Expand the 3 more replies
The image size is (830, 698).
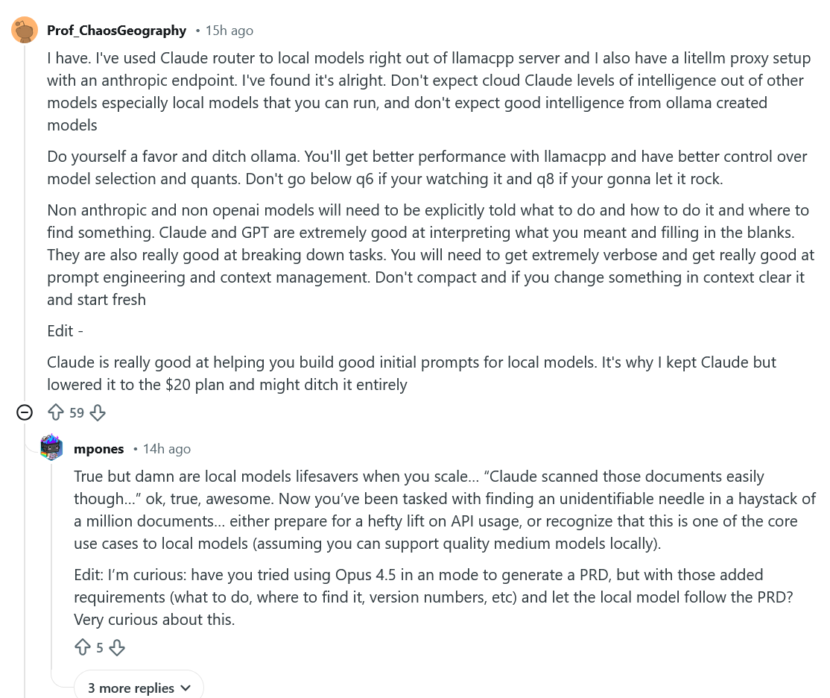click(x=131, y=688)
